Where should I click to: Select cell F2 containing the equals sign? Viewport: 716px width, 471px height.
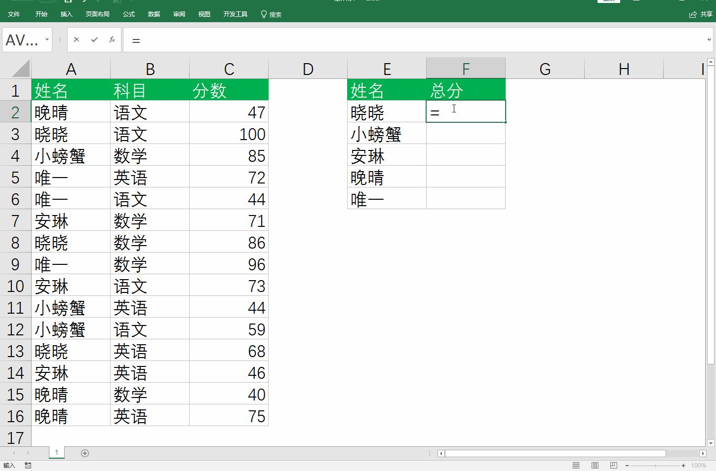point(465,111)
